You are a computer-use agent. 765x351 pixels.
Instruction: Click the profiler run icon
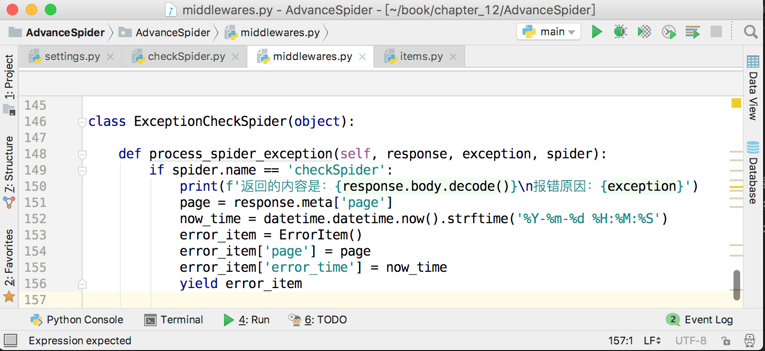pos(669,32)
